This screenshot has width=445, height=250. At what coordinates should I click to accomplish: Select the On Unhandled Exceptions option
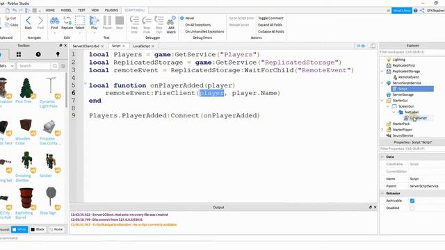click(182, 32)
